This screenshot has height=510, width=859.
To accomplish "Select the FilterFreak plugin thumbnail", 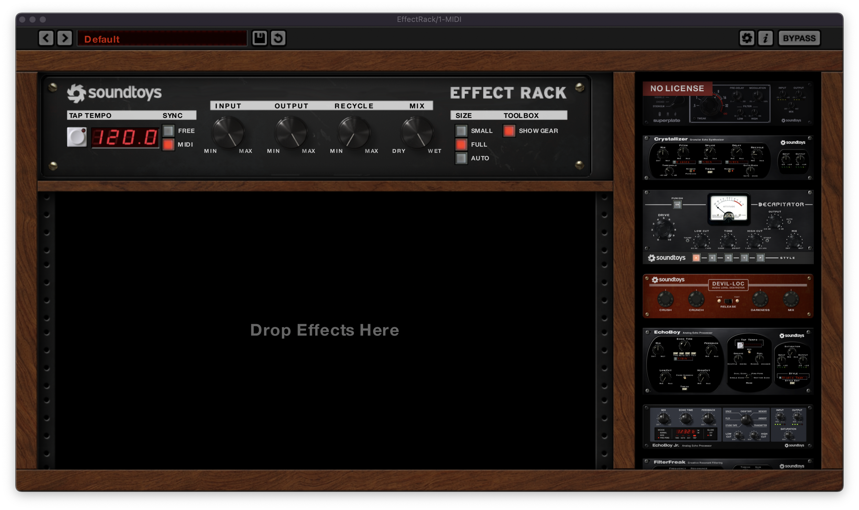I will pyautogui.click(x=728, y=464).
